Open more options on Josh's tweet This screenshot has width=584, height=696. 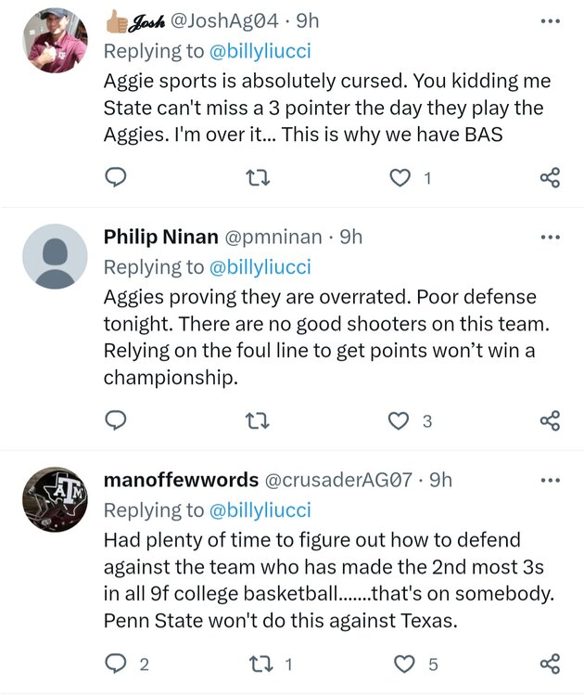(550, 20)
